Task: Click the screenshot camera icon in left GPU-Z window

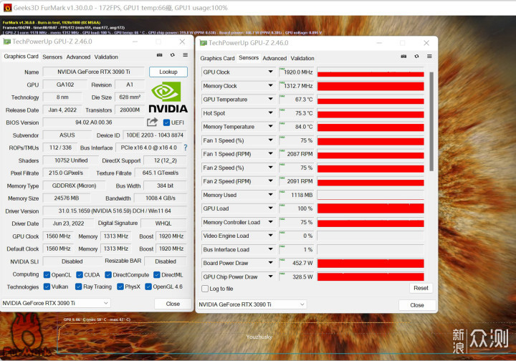Action: (160, 55)
